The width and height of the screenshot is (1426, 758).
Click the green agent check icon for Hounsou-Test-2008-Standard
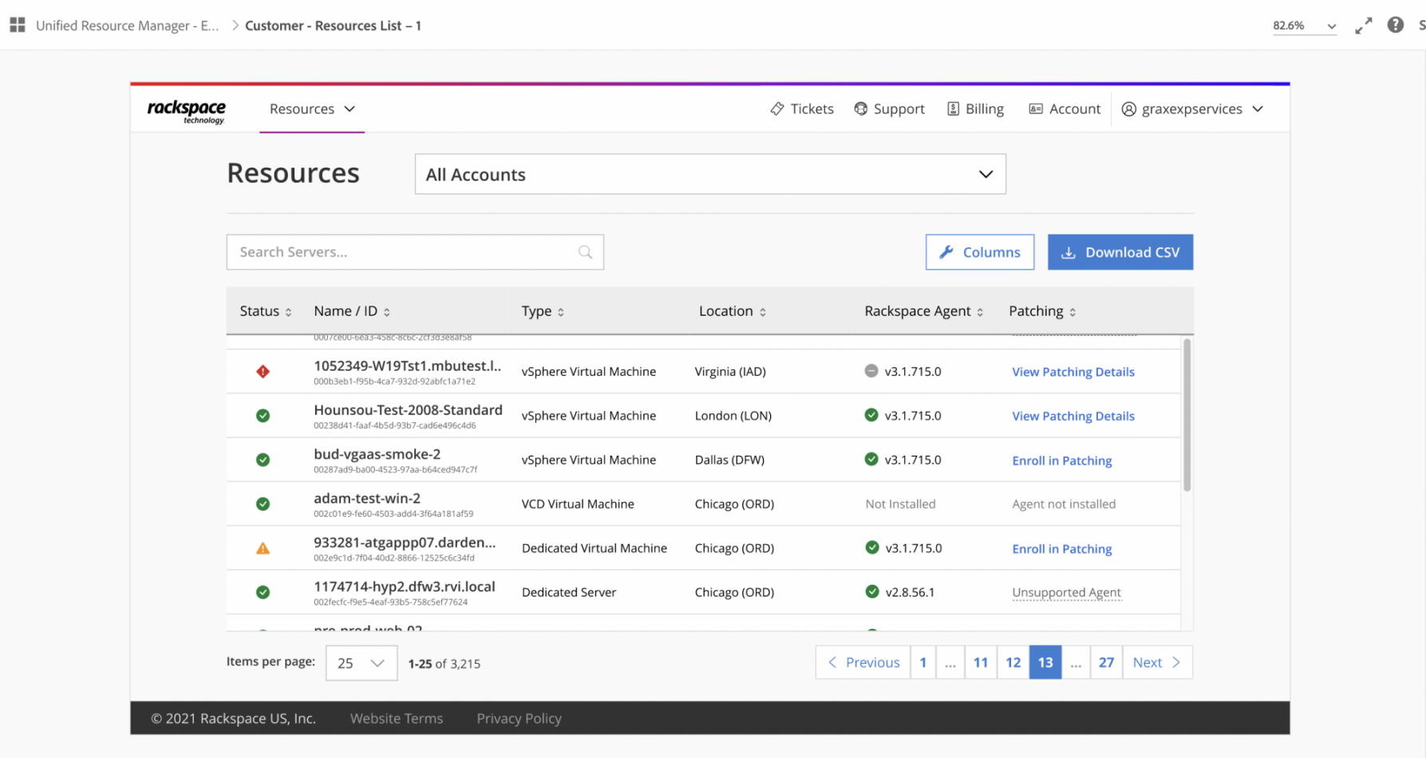[x=871, y=415]
